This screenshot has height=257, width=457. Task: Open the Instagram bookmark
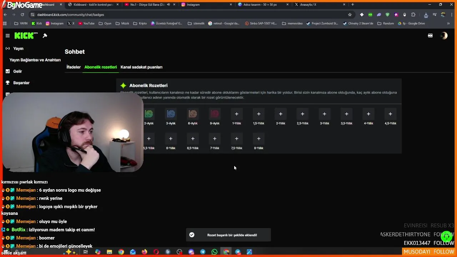click(x=55, y=24)
